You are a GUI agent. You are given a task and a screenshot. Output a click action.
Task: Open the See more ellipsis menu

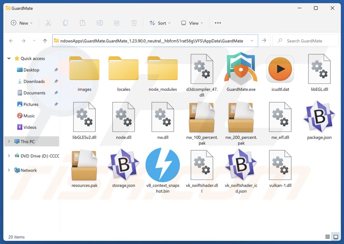pos(218,23)
